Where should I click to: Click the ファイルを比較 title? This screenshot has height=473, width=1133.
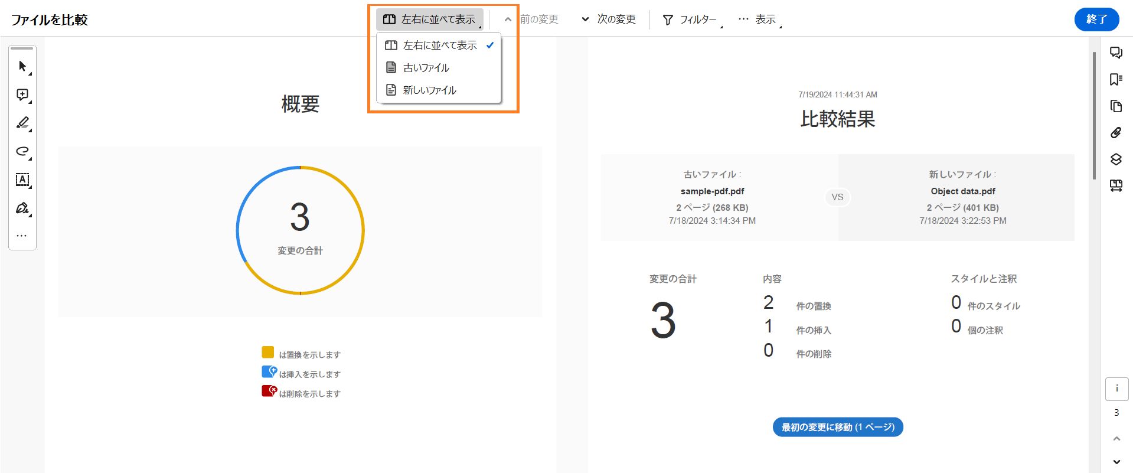tap(49, 19)
